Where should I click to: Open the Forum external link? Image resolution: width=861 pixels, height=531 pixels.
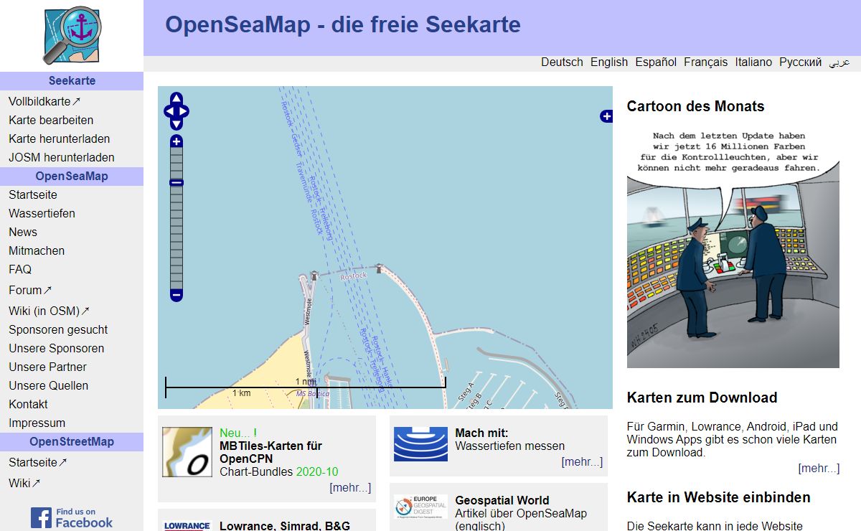pos(30,290)
